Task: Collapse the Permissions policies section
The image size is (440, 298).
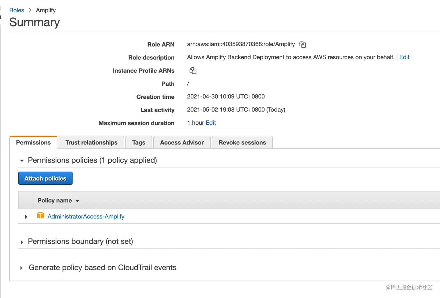Action: point(22,161)
